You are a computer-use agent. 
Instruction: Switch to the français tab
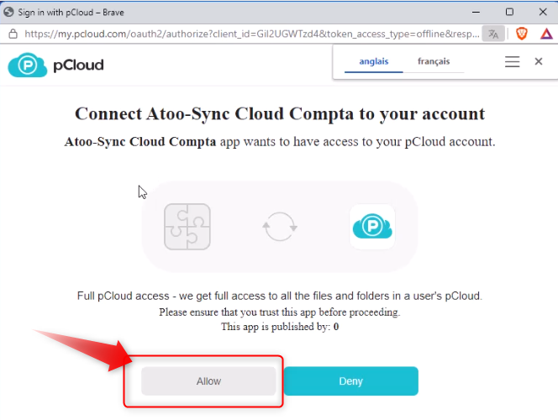pyautogui.click(x=434, y=61)
